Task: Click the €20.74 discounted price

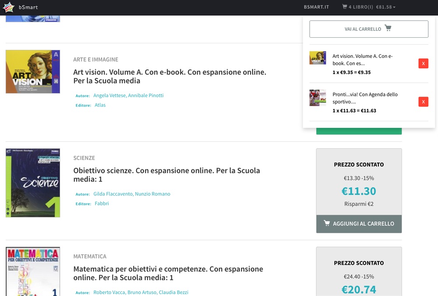Action: click(x=359, y=290)
